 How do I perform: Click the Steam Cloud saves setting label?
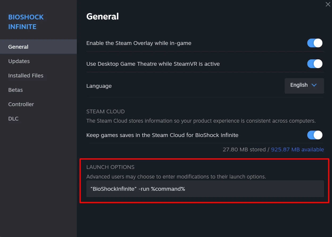(x=162, y=135)
